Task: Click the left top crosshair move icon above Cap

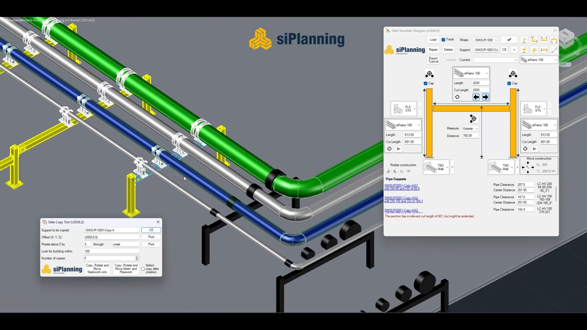Action: point(429,74)
